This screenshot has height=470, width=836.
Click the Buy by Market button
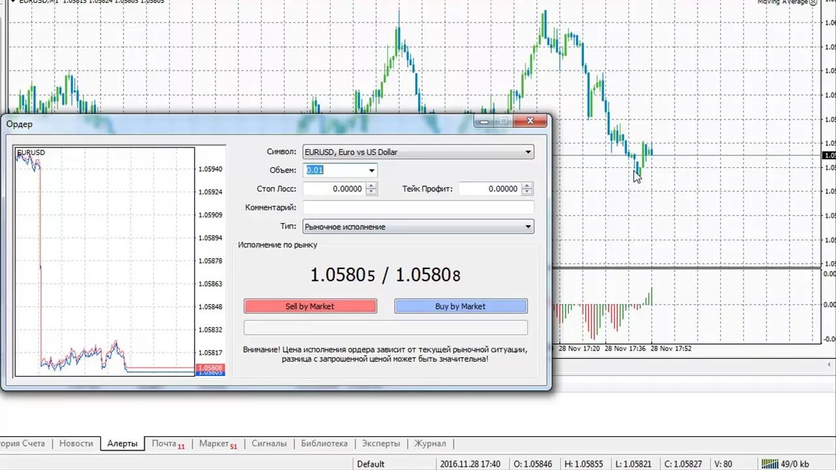pos(460,306)
